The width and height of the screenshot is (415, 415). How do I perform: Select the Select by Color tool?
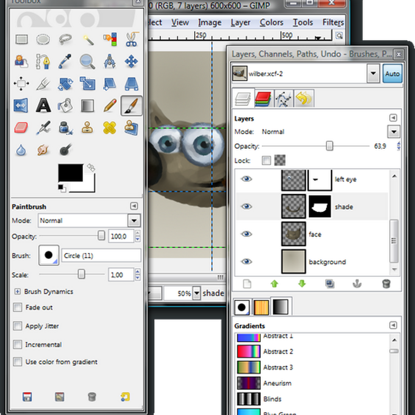[x=109, y=40]
